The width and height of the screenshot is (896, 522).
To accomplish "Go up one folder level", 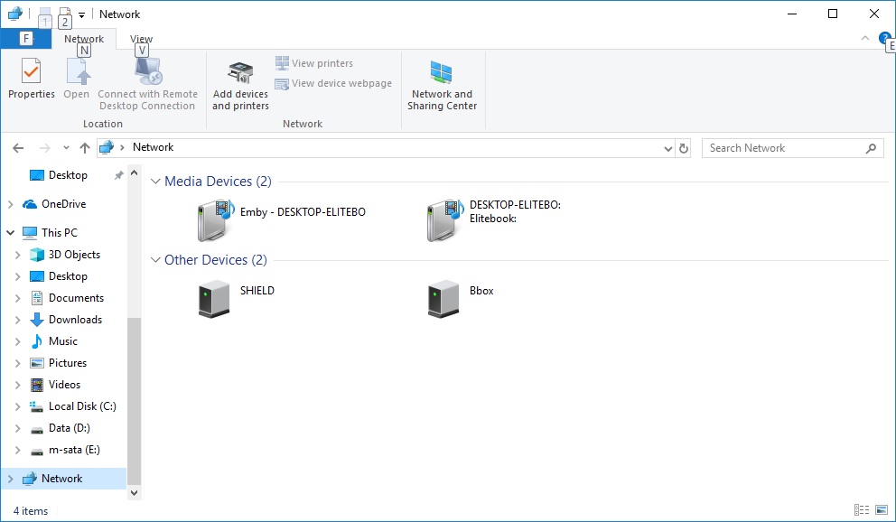I will [x=85, y=148].
